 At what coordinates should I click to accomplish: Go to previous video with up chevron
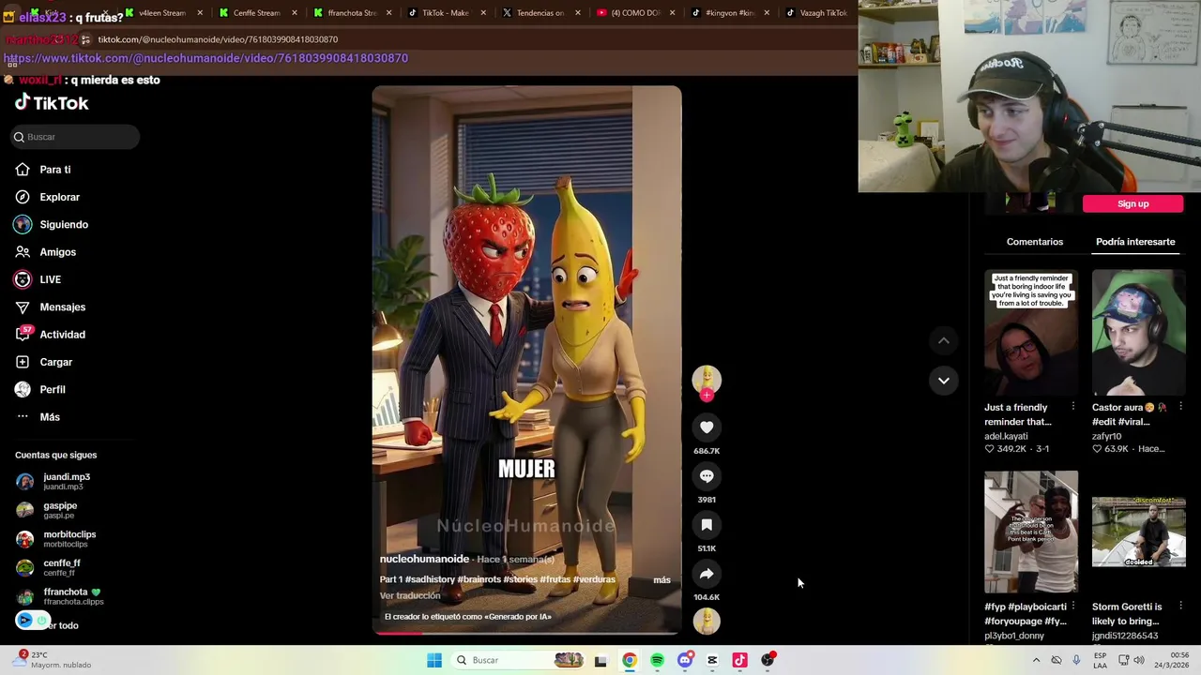coord(944,341)
